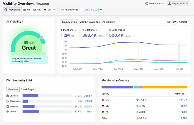Image resolution: width=194 pixels, height=125 pixels.
Task: Click the AI Visibility score gauge
Action: coord(29,43)
